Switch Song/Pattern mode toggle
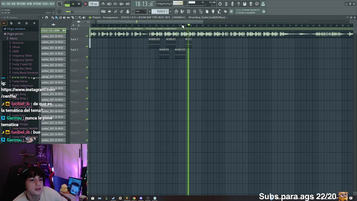This screenshot has width=357, height=201. click(67, 4)
